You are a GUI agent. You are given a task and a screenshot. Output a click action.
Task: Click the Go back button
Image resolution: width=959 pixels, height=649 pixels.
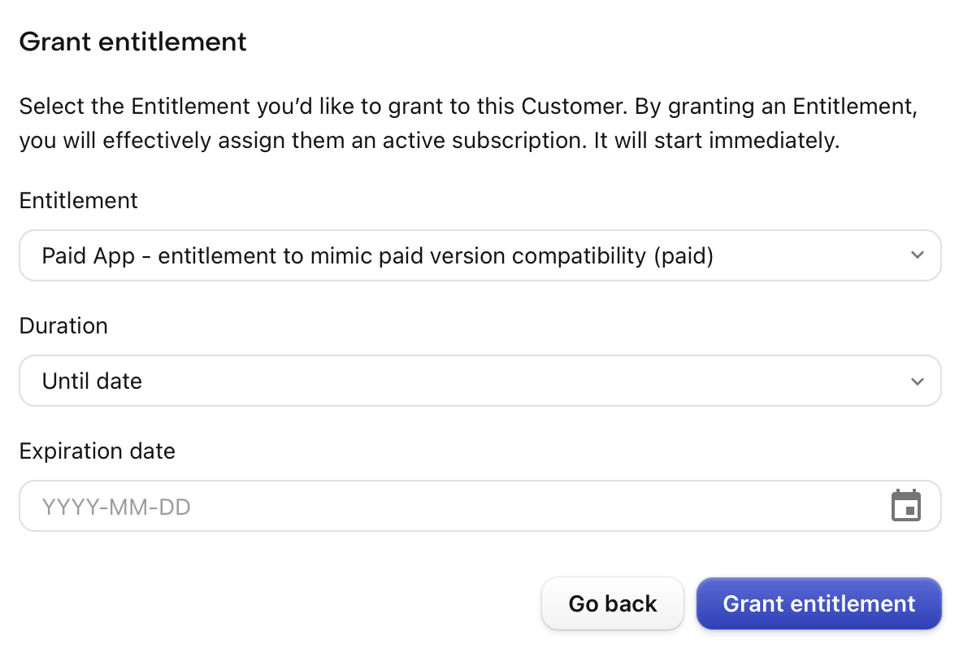pos(612,603)
